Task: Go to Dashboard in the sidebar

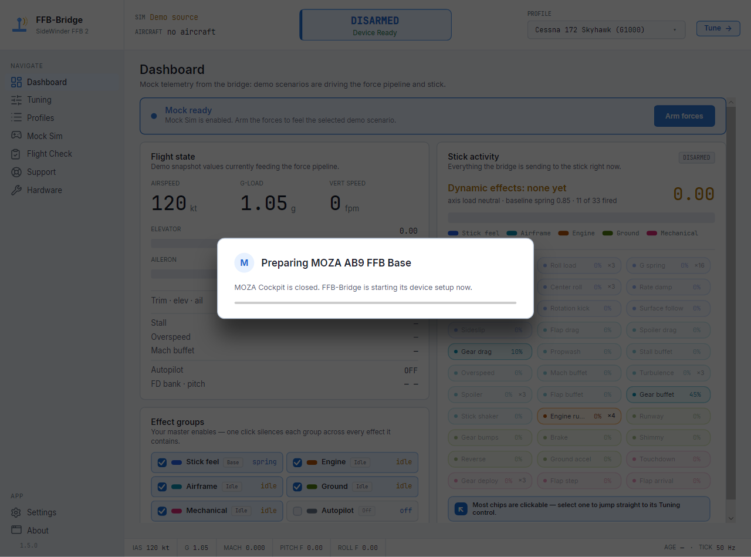Action: coord(62,82)
